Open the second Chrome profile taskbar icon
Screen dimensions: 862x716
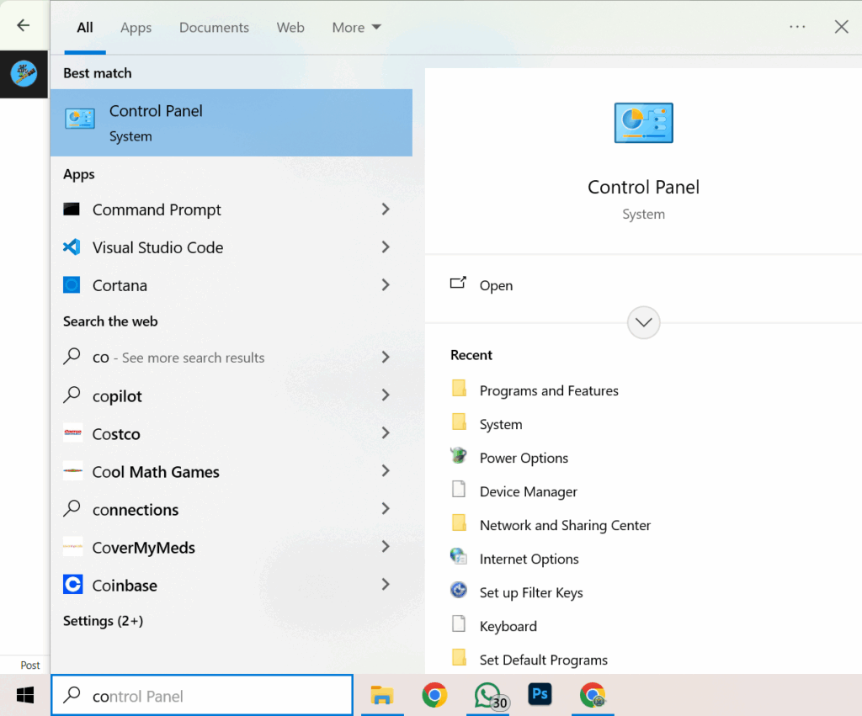[593, 695]
